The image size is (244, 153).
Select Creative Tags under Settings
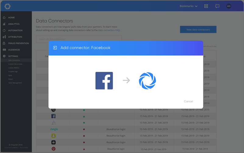13,72
